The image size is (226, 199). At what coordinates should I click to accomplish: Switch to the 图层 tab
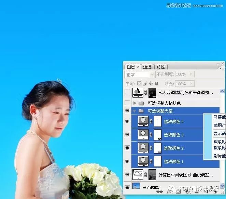131,67
